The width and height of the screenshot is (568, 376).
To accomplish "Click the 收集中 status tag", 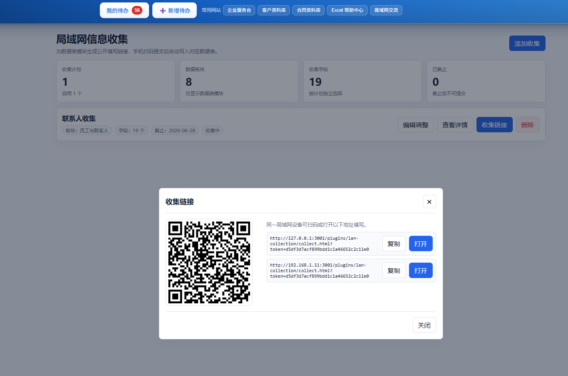I will [x=213, y=130].
